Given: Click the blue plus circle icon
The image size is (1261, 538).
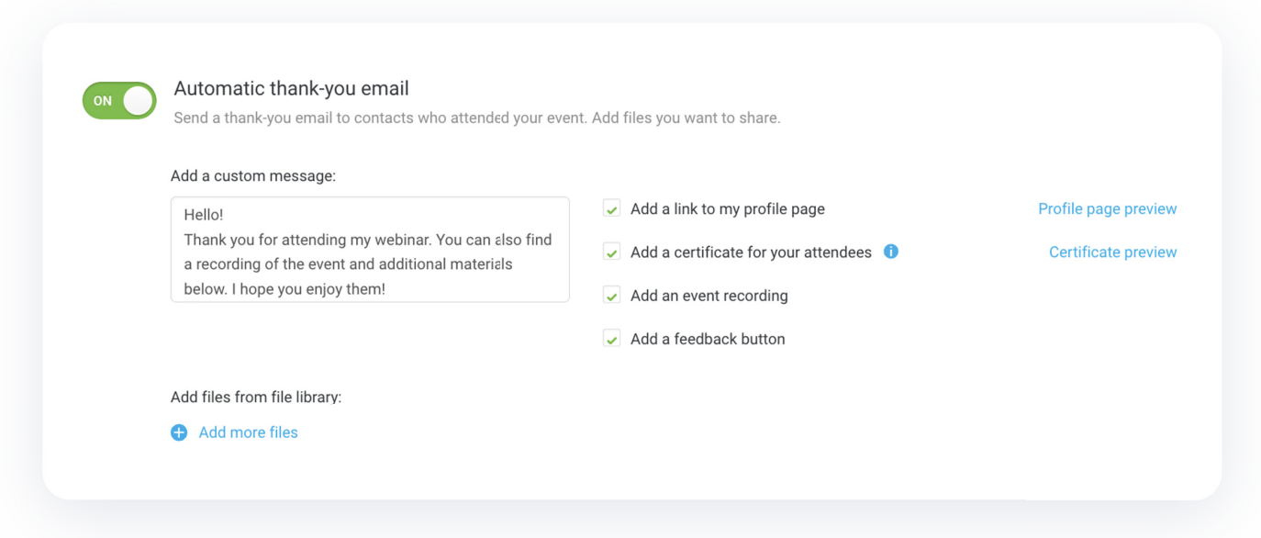Looking at the screenshot, I should [179, 432].
